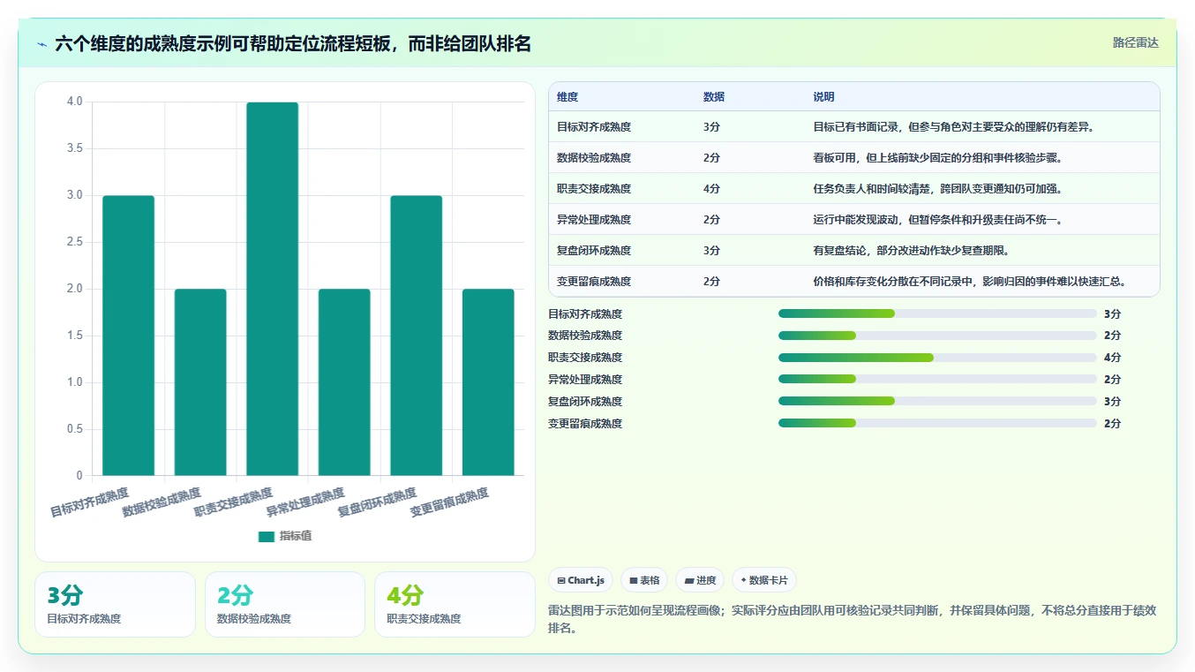1195x672 pixels.
Task: Click the 职责交接成熟度 progress bar
Action: 937,358
